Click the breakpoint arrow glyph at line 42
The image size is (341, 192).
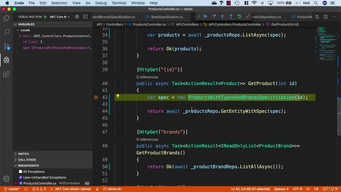coord(96,97)
